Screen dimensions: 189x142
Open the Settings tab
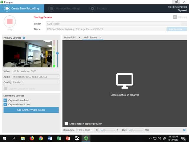tap(98, 9)
